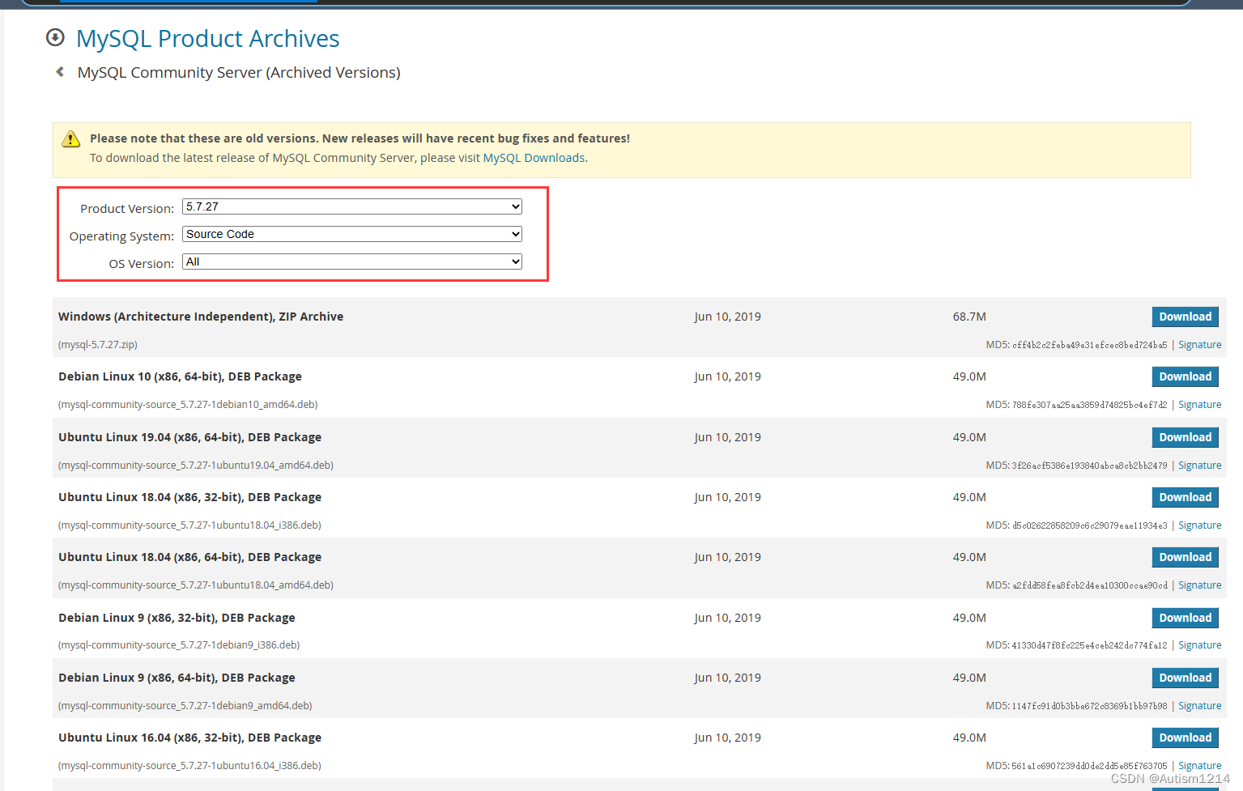The image size is (1243, 791).
Task: Download Debian Linux 9 64-bit DEB package
Action: [1185, 678]
